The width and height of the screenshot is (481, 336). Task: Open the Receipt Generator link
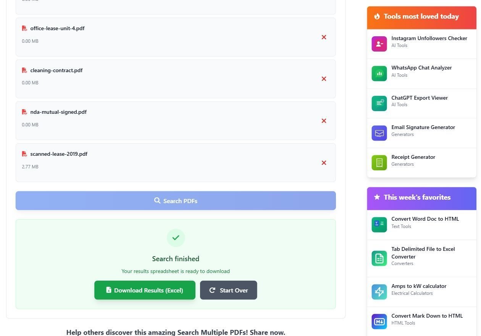[x=413, y=157]
